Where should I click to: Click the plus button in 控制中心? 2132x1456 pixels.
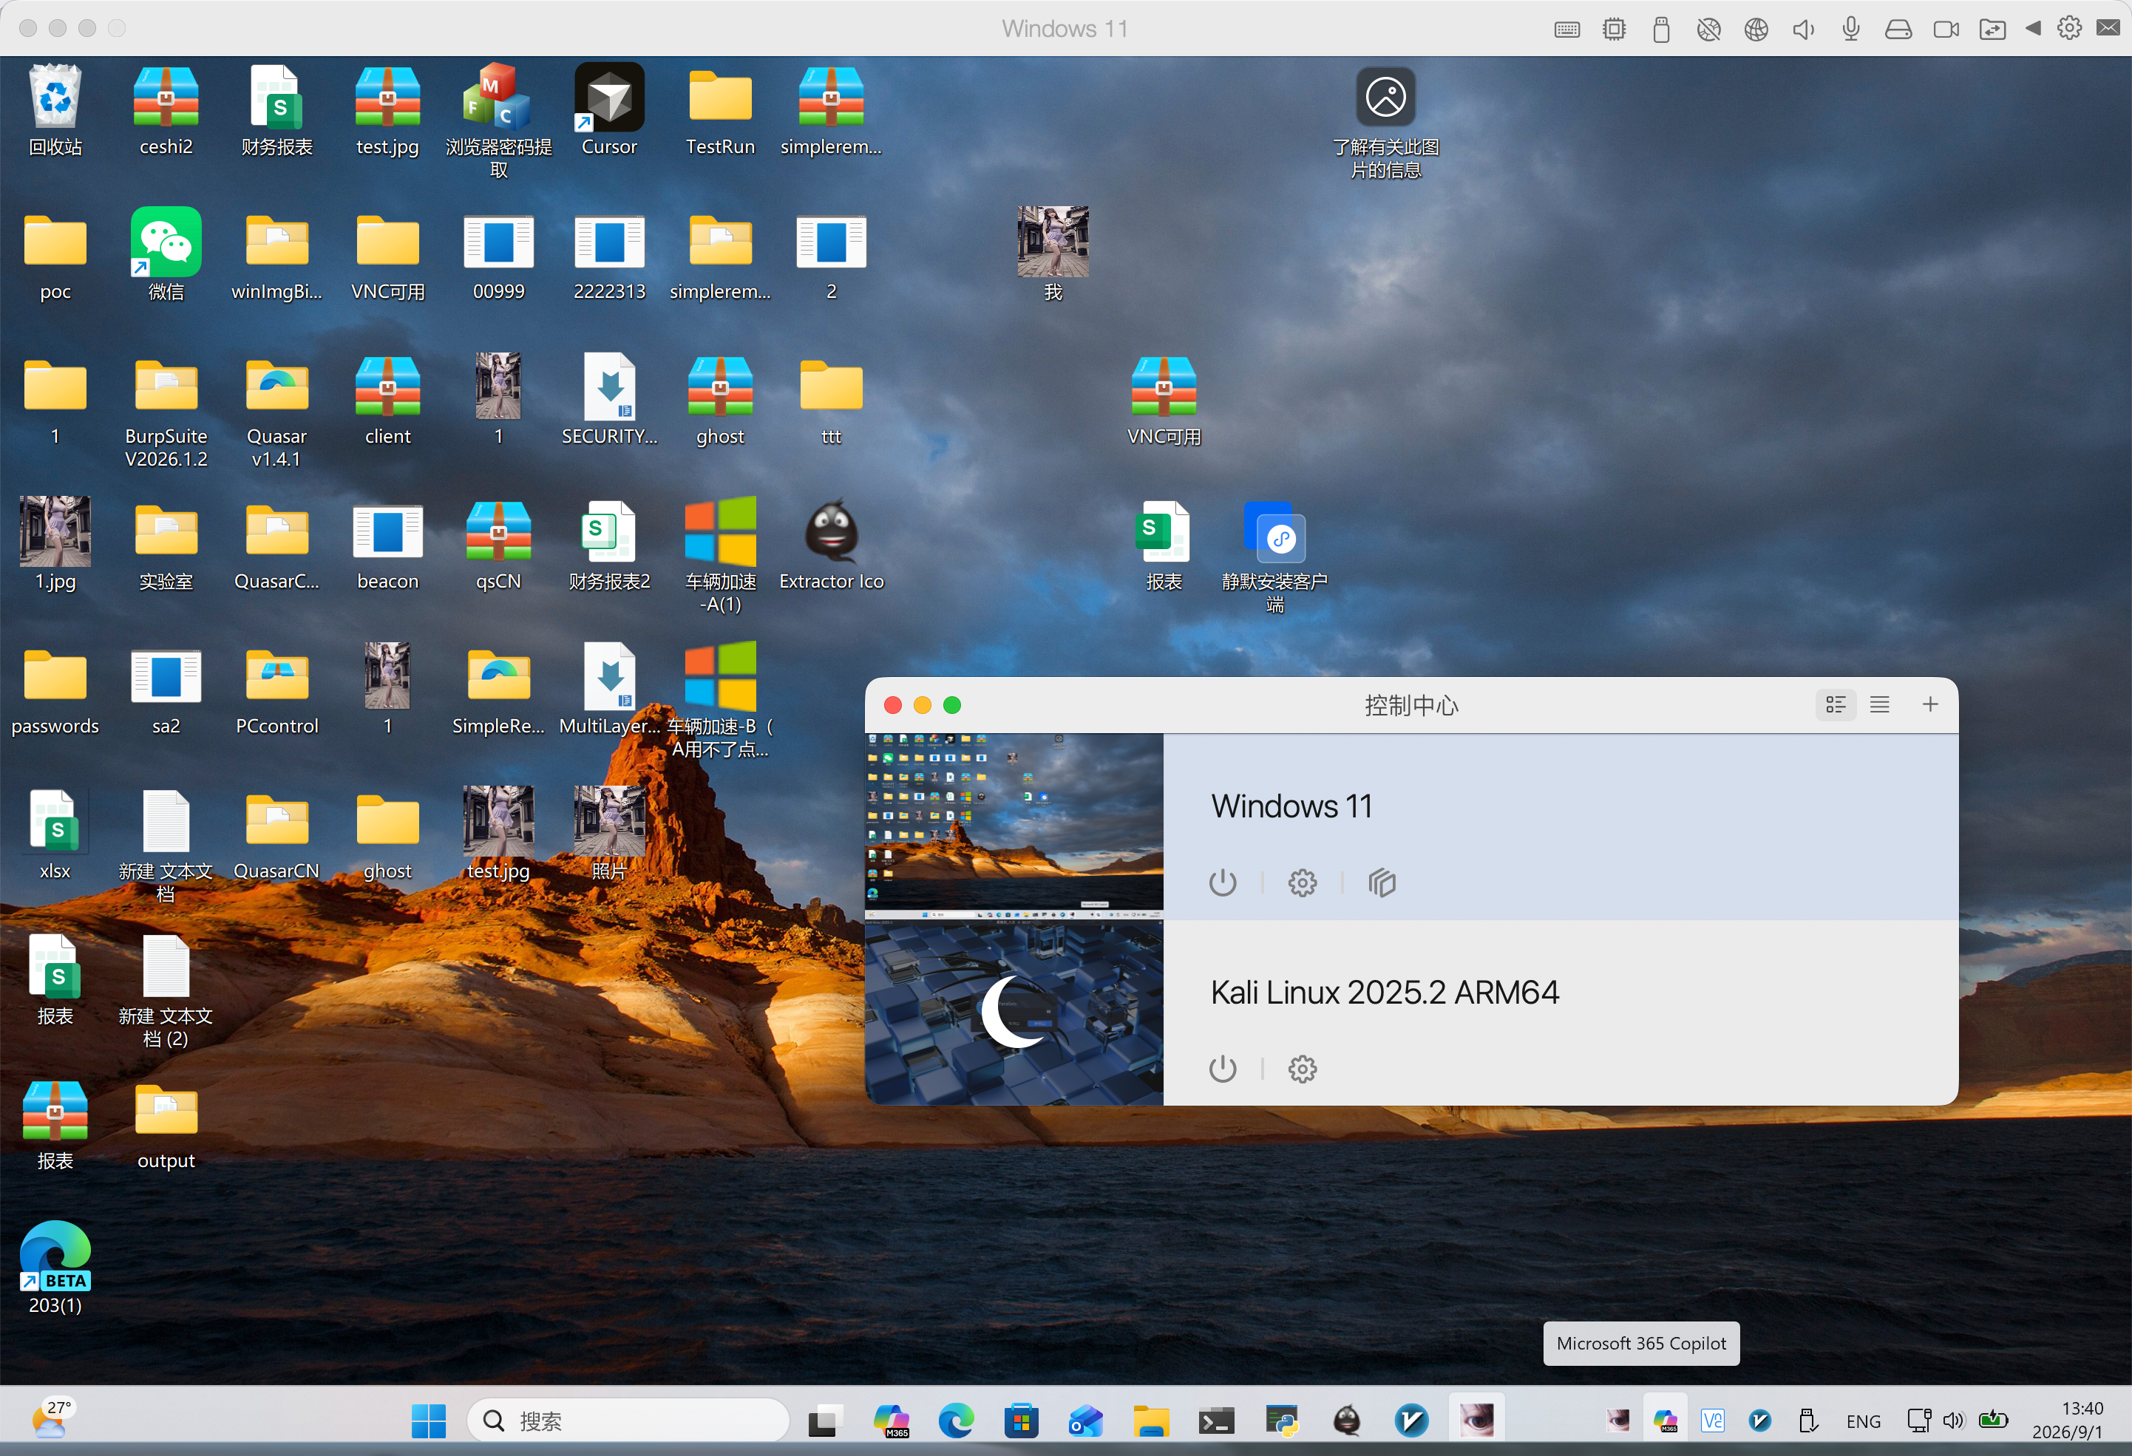point(1930,704)
